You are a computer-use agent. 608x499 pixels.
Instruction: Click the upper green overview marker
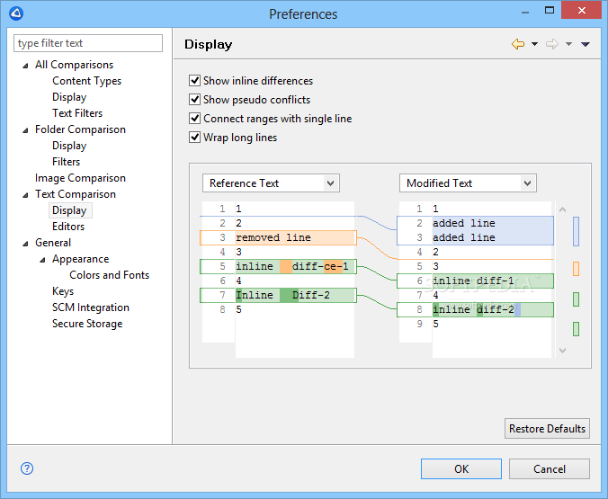pos(576,299)
